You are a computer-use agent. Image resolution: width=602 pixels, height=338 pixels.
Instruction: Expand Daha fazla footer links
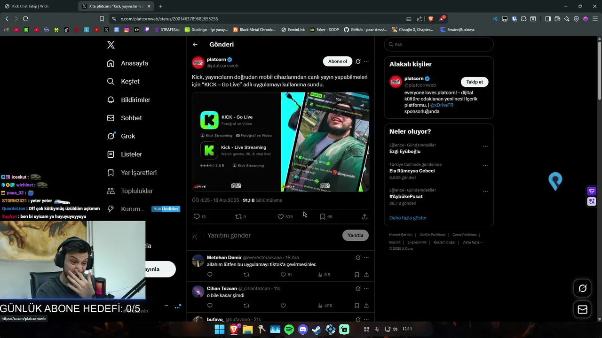tap(472, 242)
